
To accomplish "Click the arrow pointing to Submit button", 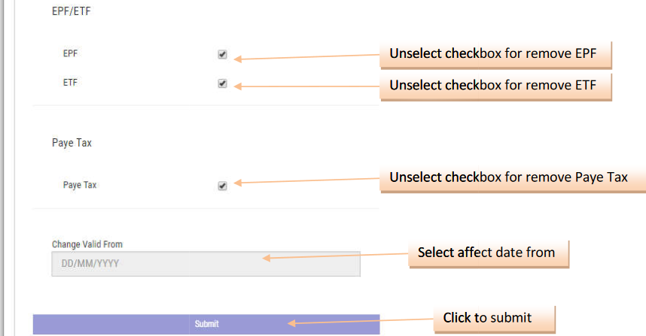I will pyautogui.click(x=361, y=322).
